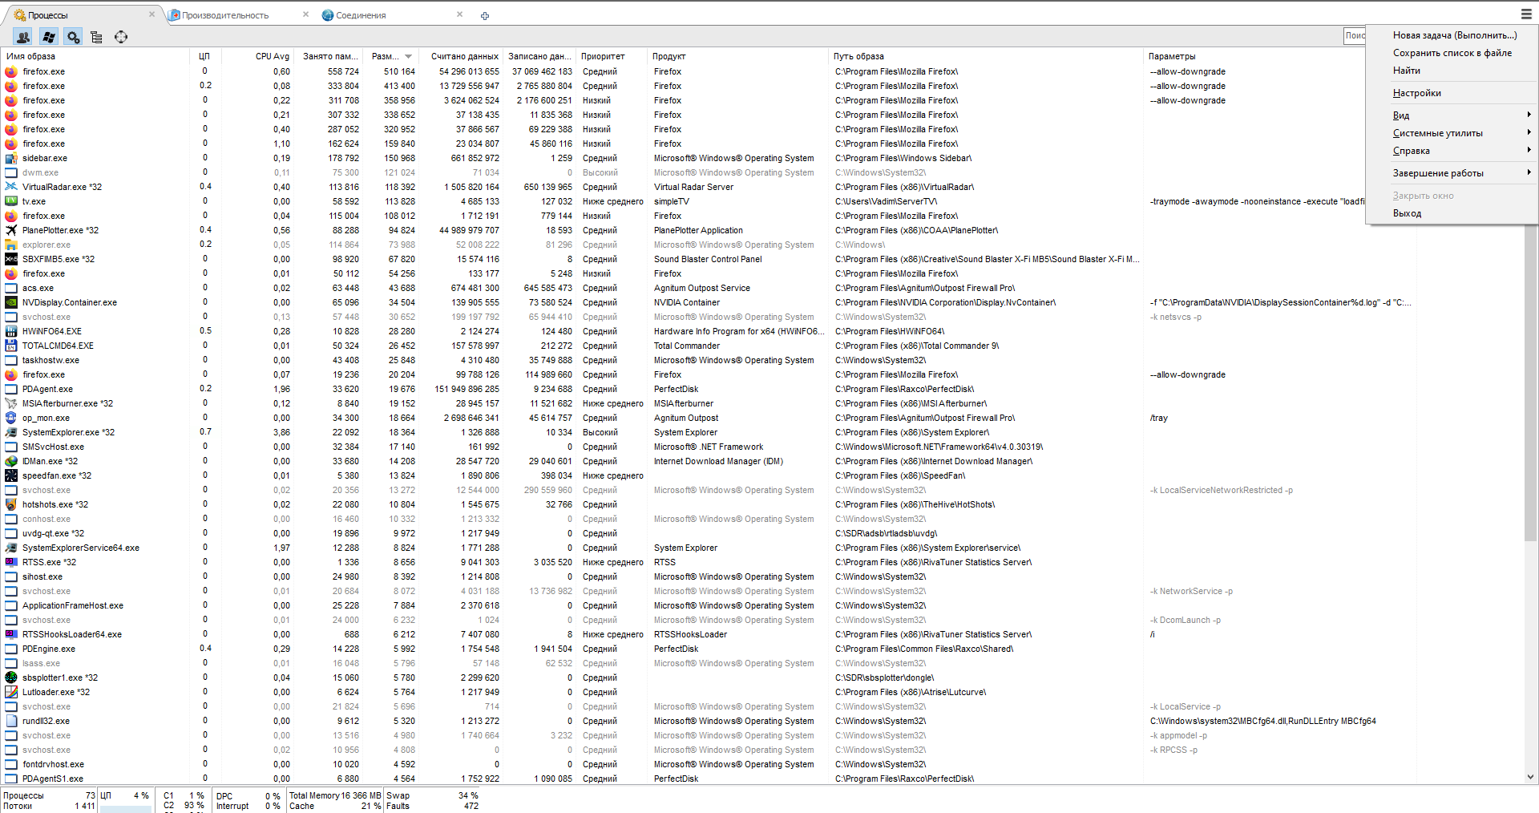
Task: Click the hamburger main menu icon
Action: [1526, 14]
